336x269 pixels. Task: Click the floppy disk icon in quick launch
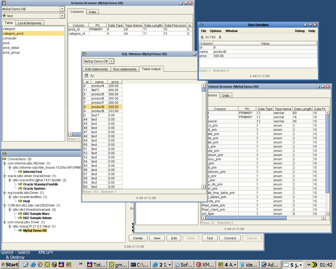[61, 265]
